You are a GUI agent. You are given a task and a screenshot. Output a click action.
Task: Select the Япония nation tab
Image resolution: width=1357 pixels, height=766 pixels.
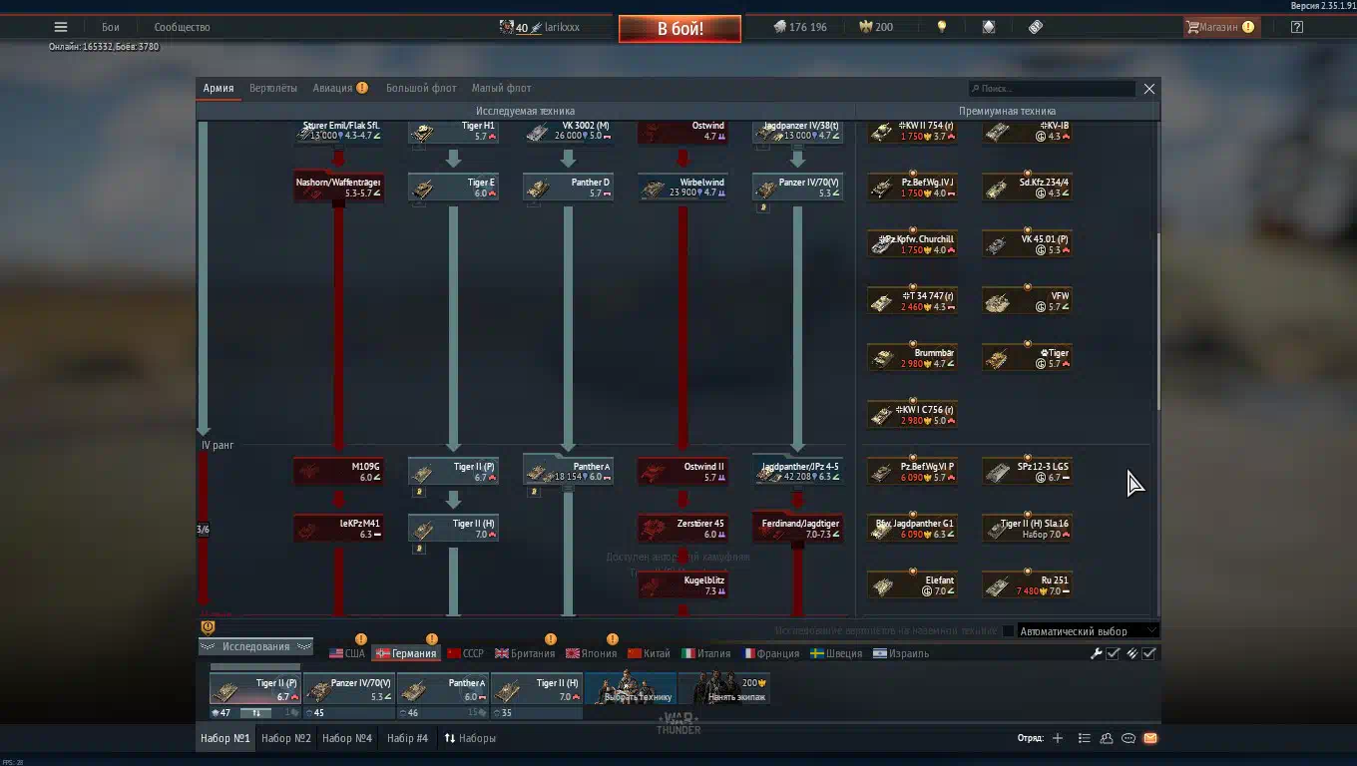point(591,653)
